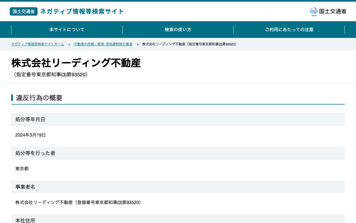
Task: Click the date value 2024年3月19日
Action: 31,135
